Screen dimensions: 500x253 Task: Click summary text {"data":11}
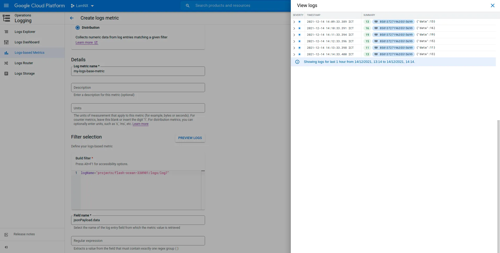pyautogui.click(x=426, y=48)
